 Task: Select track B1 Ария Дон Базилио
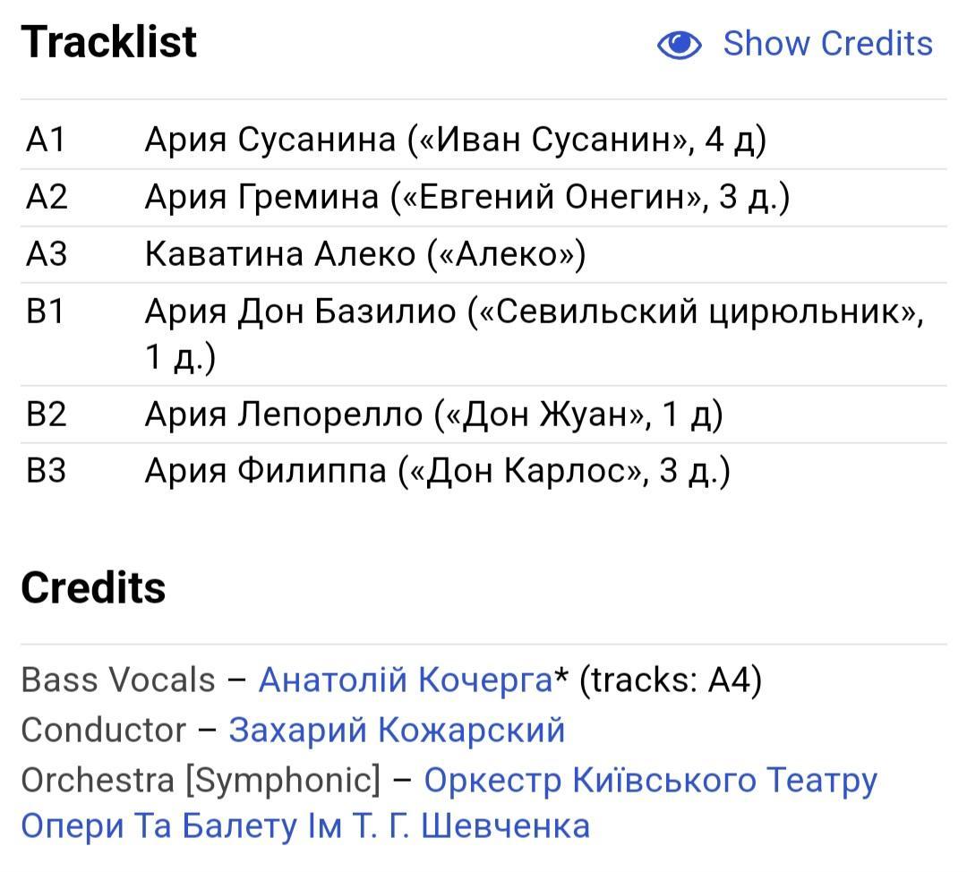[x=483, y=334]
